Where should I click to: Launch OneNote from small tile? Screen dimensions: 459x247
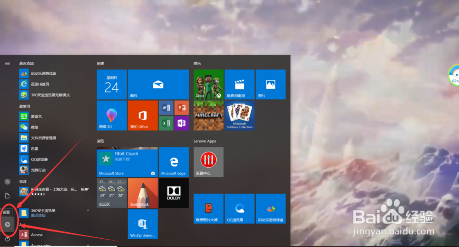click(x=181, y=123)
